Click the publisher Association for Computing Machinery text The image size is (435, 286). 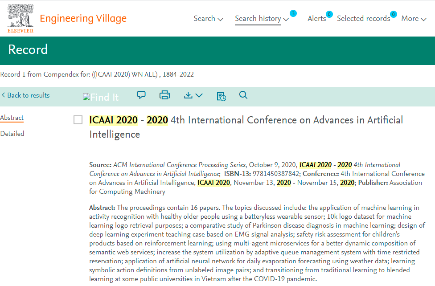(x=255, y=187)
